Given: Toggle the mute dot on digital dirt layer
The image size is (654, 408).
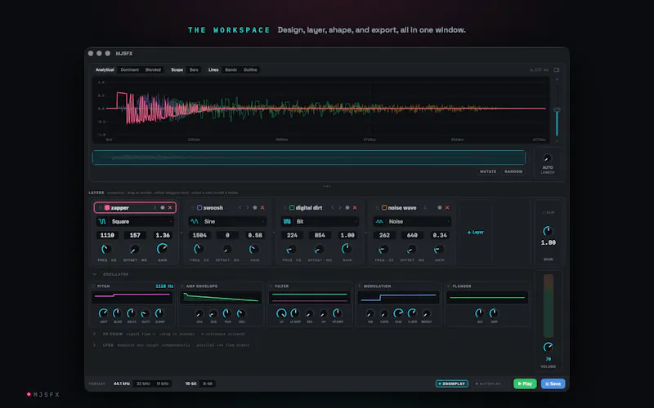Looking at the screenshot, I should coord(347,208).
